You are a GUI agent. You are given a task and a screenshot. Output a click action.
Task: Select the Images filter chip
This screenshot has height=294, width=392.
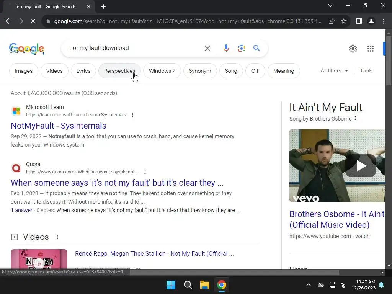(x=24, y=71)
